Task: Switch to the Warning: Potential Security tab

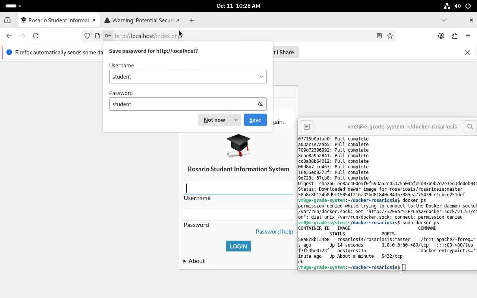Action: pos(142,20)
